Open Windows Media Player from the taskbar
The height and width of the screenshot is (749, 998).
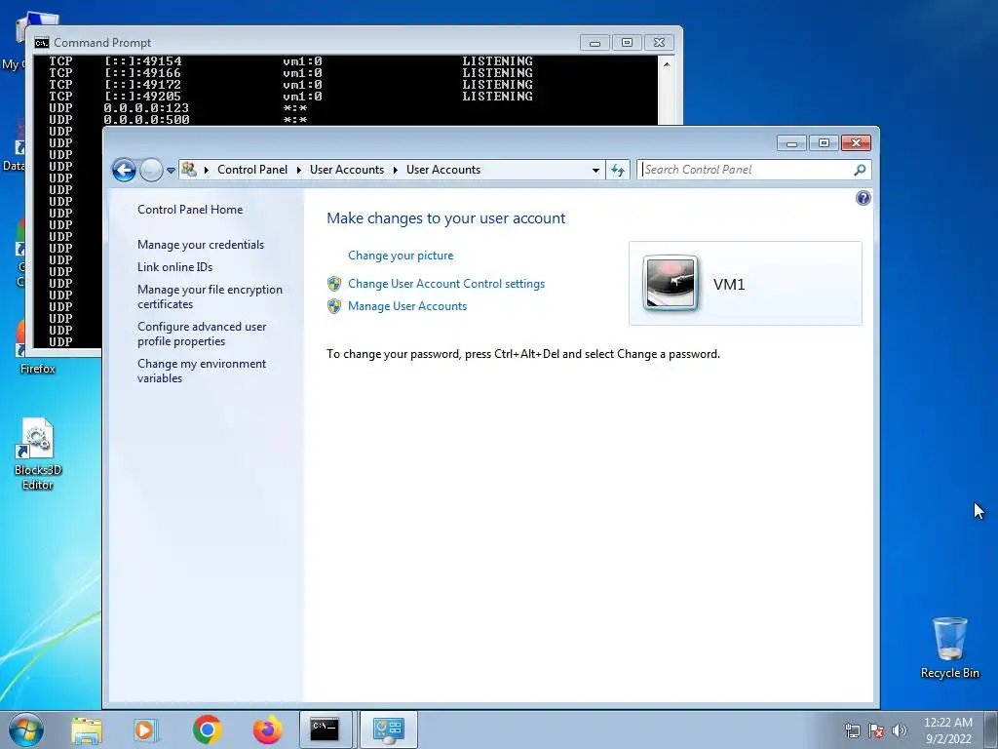(146, 729)
